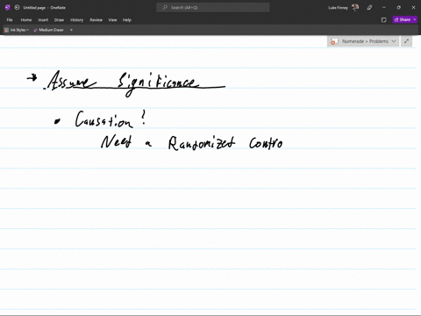Click the Luke Finney account avatar
This screenshot has width=421, height=316.
(355, 8)
